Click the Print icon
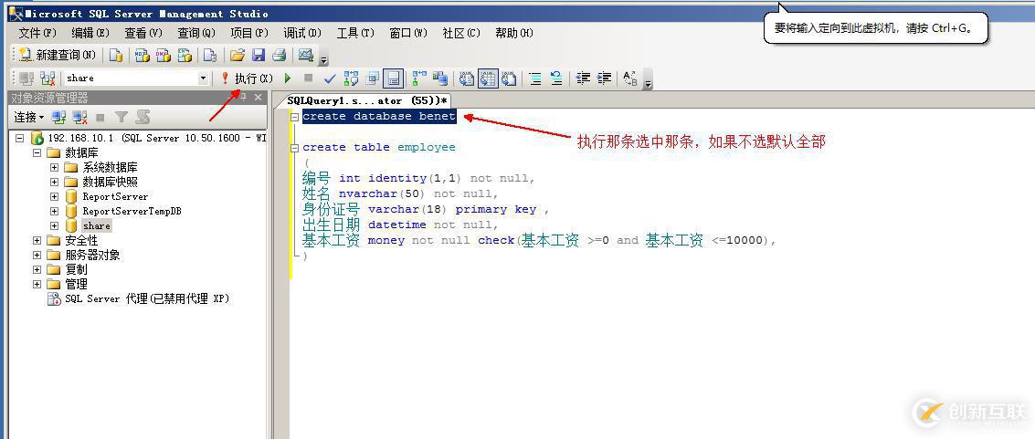Image resolution: width=1035 pixels, height=439 pixels. coord(279,56)
